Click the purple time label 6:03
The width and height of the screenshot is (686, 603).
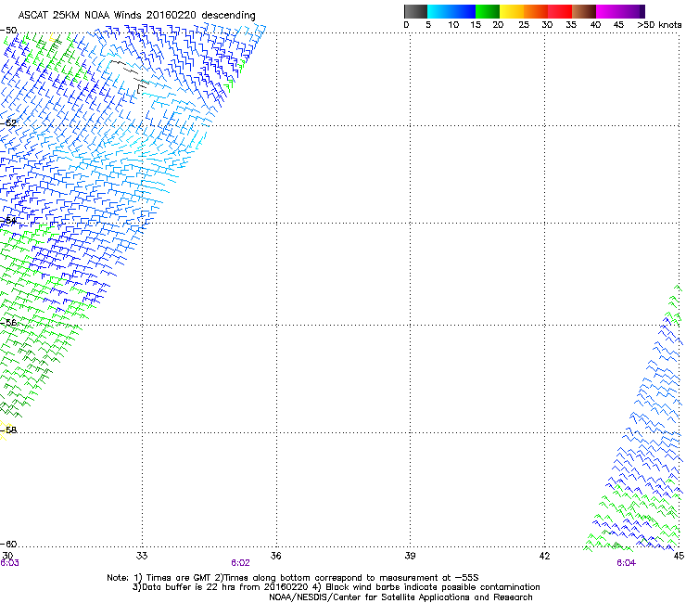click(x=9, y=563)
